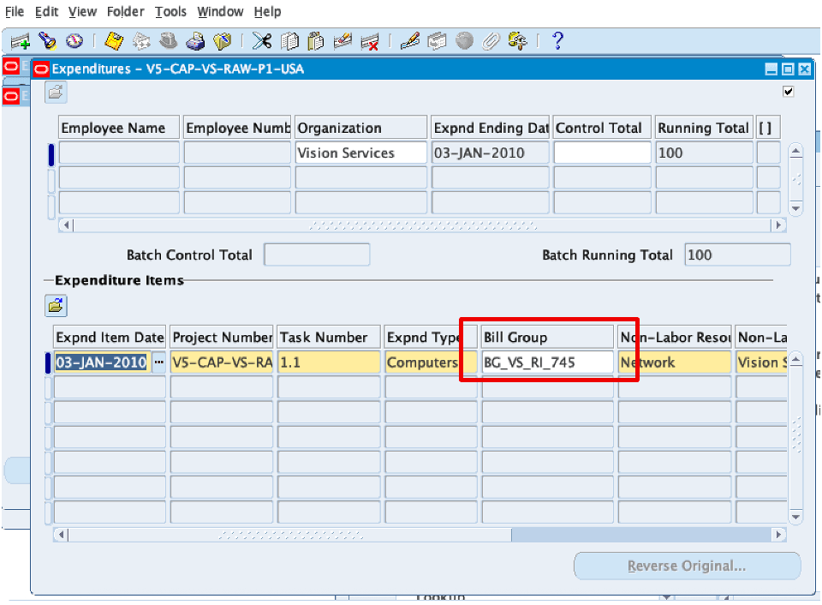This screenshot has width=822, height=605.
Task: Click the Zoom toolbar icon
Action: tap(436, 41)
